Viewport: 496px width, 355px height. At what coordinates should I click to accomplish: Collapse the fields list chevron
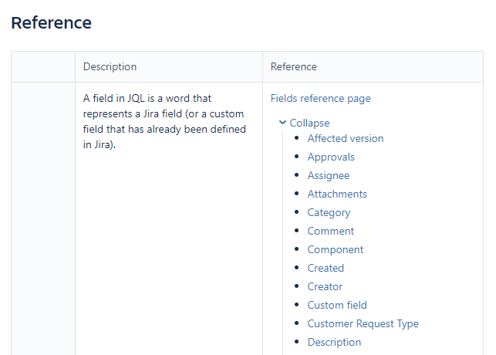pos(283,123)
